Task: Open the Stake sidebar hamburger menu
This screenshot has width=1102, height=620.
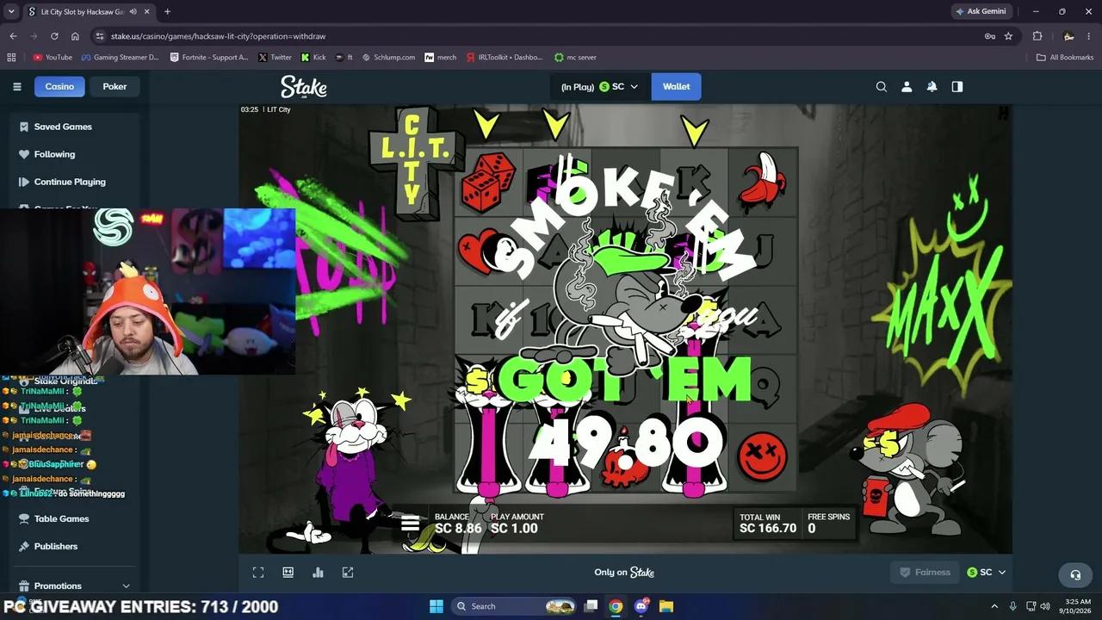Action: (16, 86)
